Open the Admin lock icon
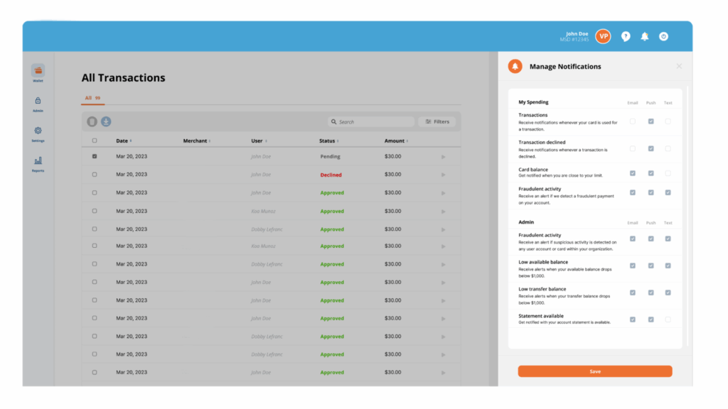The height and width of the screenshot is (409, 728). [38, 102]
